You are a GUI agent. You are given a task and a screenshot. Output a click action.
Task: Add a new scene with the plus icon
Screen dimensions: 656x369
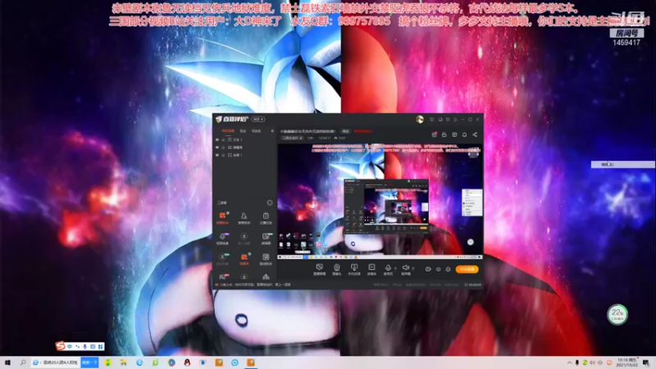click(x=272, y=131)
